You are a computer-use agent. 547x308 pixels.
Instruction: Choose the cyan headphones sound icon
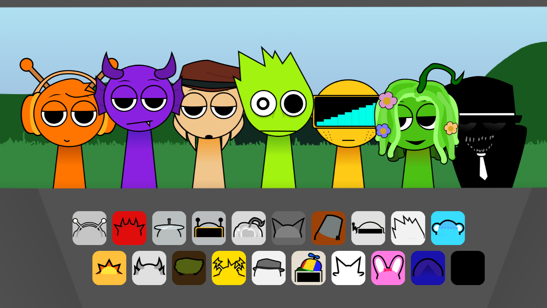click(x=448, y=228)
